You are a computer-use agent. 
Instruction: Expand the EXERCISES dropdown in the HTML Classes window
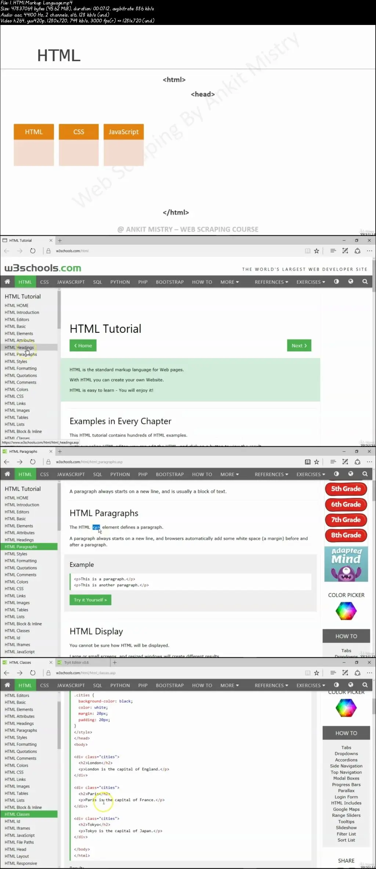pos(311,685)
